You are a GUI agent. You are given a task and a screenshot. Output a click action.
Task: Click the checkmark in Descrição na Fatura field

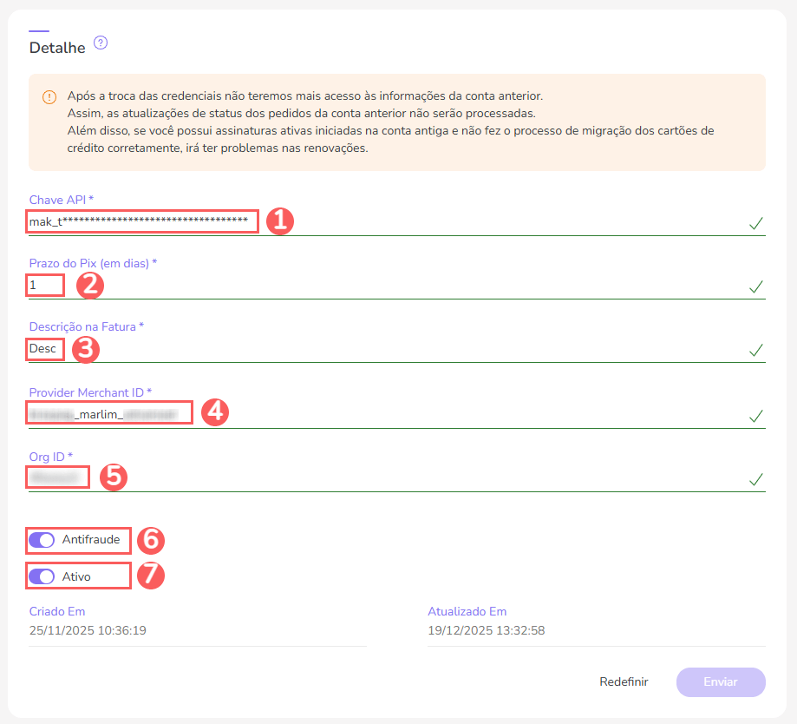point(755,350)
